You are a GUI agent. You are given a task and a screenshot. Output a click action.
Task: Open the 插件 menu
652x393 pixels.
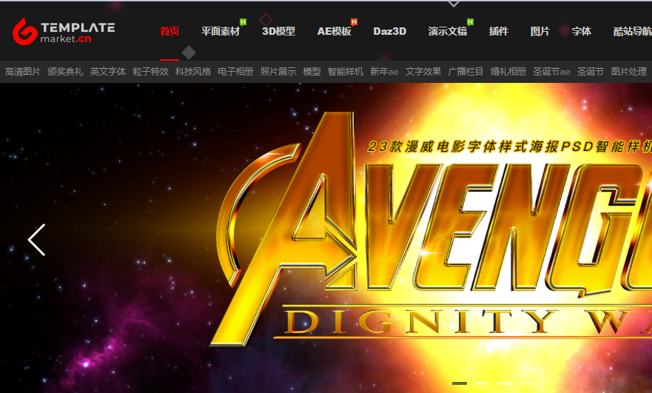pos(499,31)
